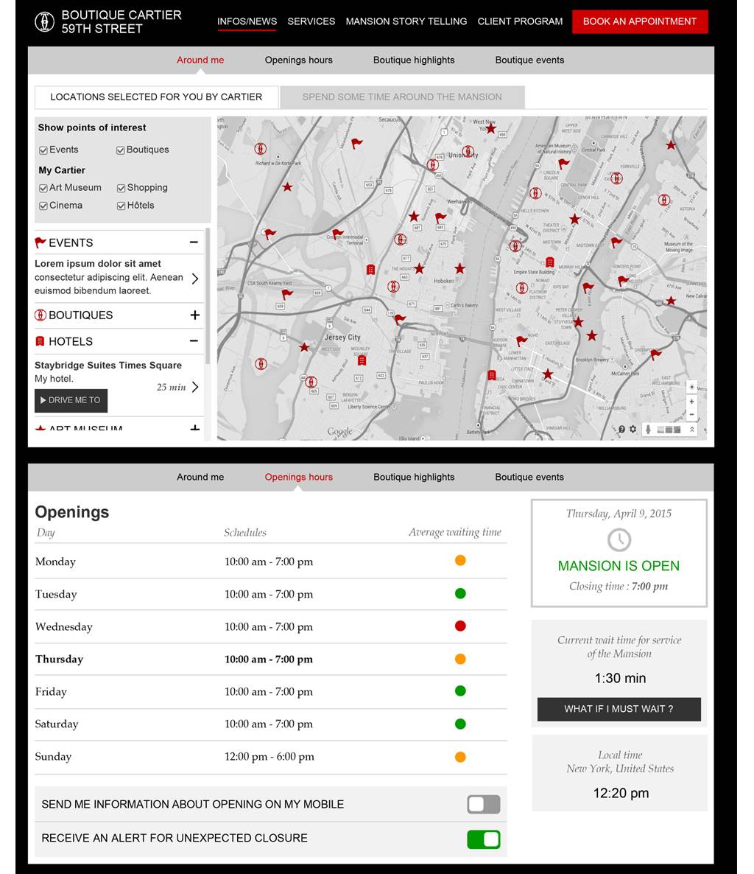Collapse map controls with double chevron icon

point(692,430)
